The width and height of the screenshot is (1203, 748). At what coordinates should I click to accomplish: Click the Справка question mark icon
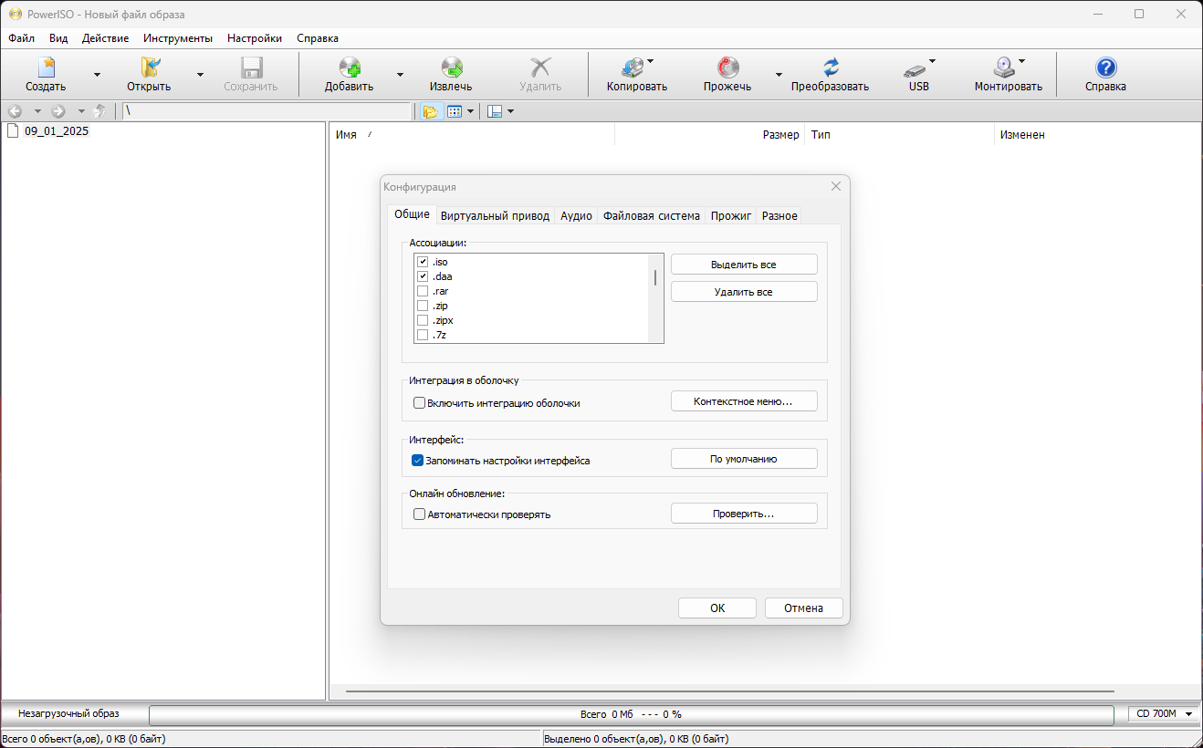click(x=1105, y=68)
